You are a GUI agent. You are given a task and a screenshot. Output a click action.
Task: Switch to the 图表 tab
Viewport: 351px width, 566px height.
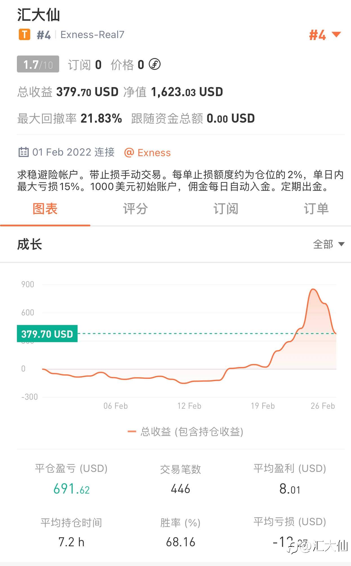(x=45, y=209)
